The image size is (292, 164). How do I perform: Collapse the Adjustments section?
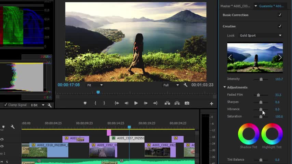[224, 87]
